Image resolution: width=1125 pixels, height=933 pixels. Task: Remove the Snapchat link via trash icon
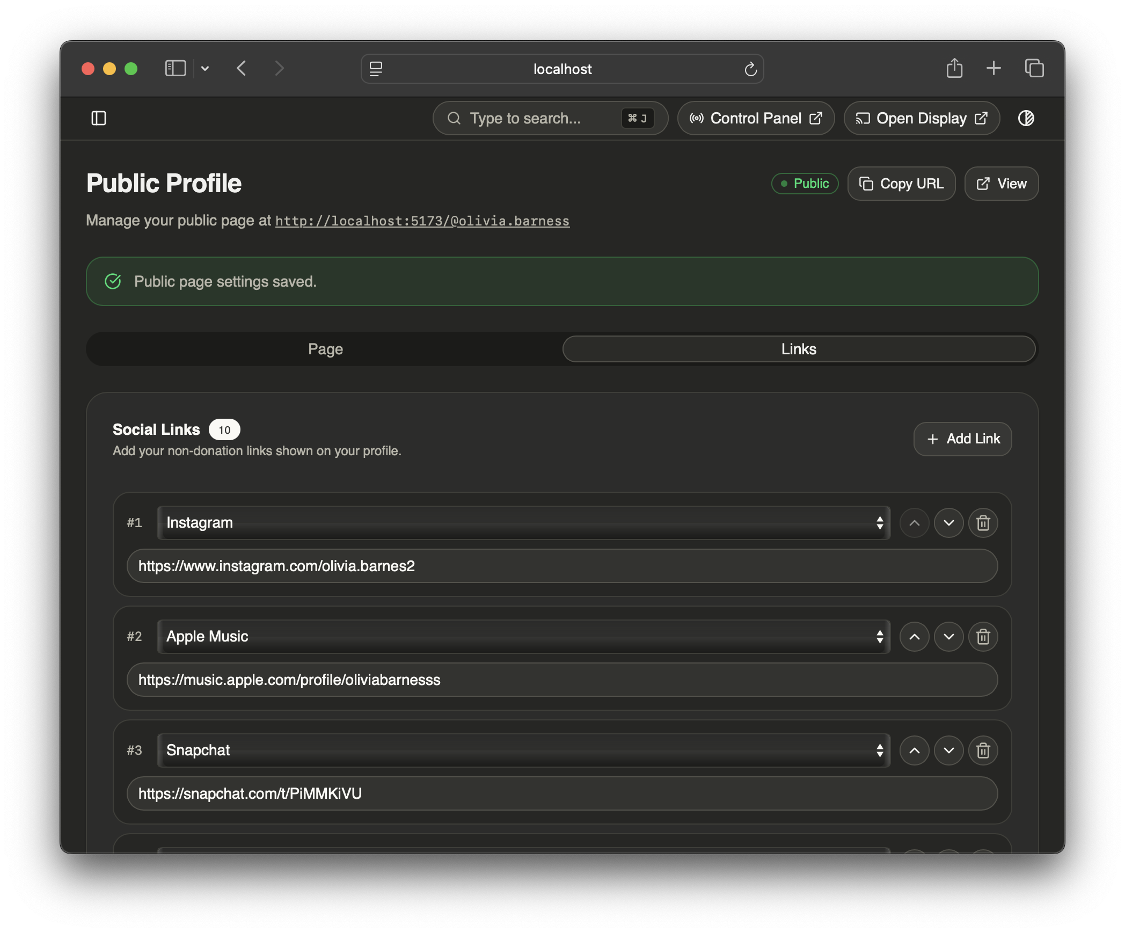983,750
